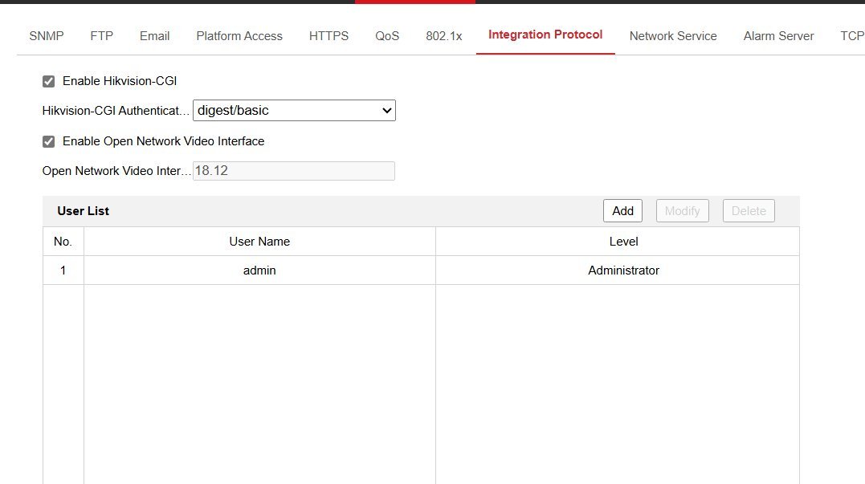The width and height of the screenshot is (865, 484).
Task: Switch to the 802.1x tab
Action: click(x=444, y=36)
